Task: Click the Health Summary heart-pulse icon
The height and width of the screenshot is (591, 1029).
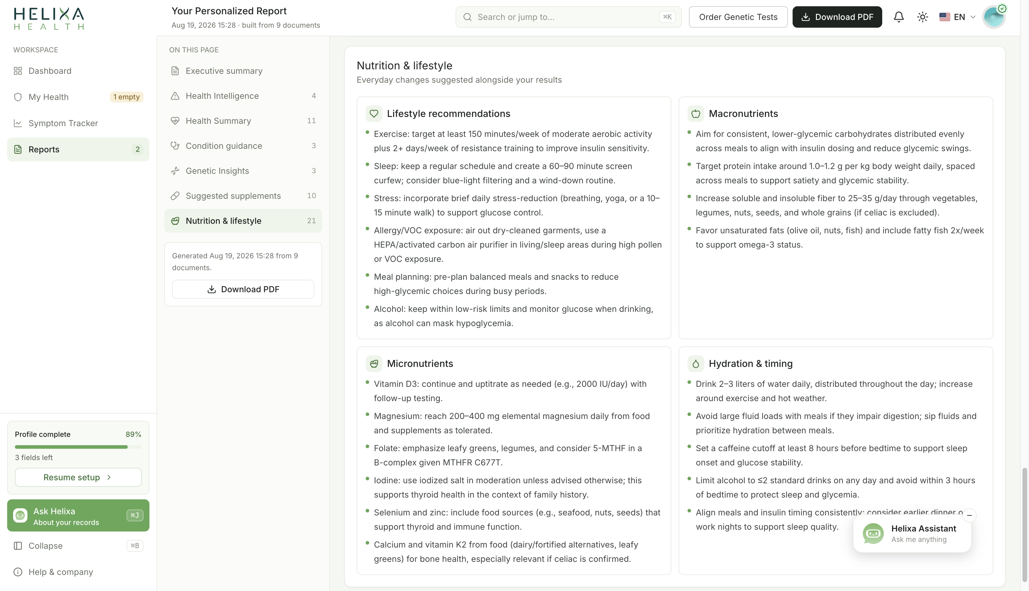Action: coord(175,121)
